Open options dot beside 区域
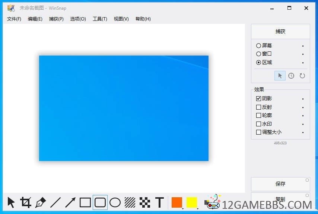This screenshot has width=318, height=214. coord(303,63)
